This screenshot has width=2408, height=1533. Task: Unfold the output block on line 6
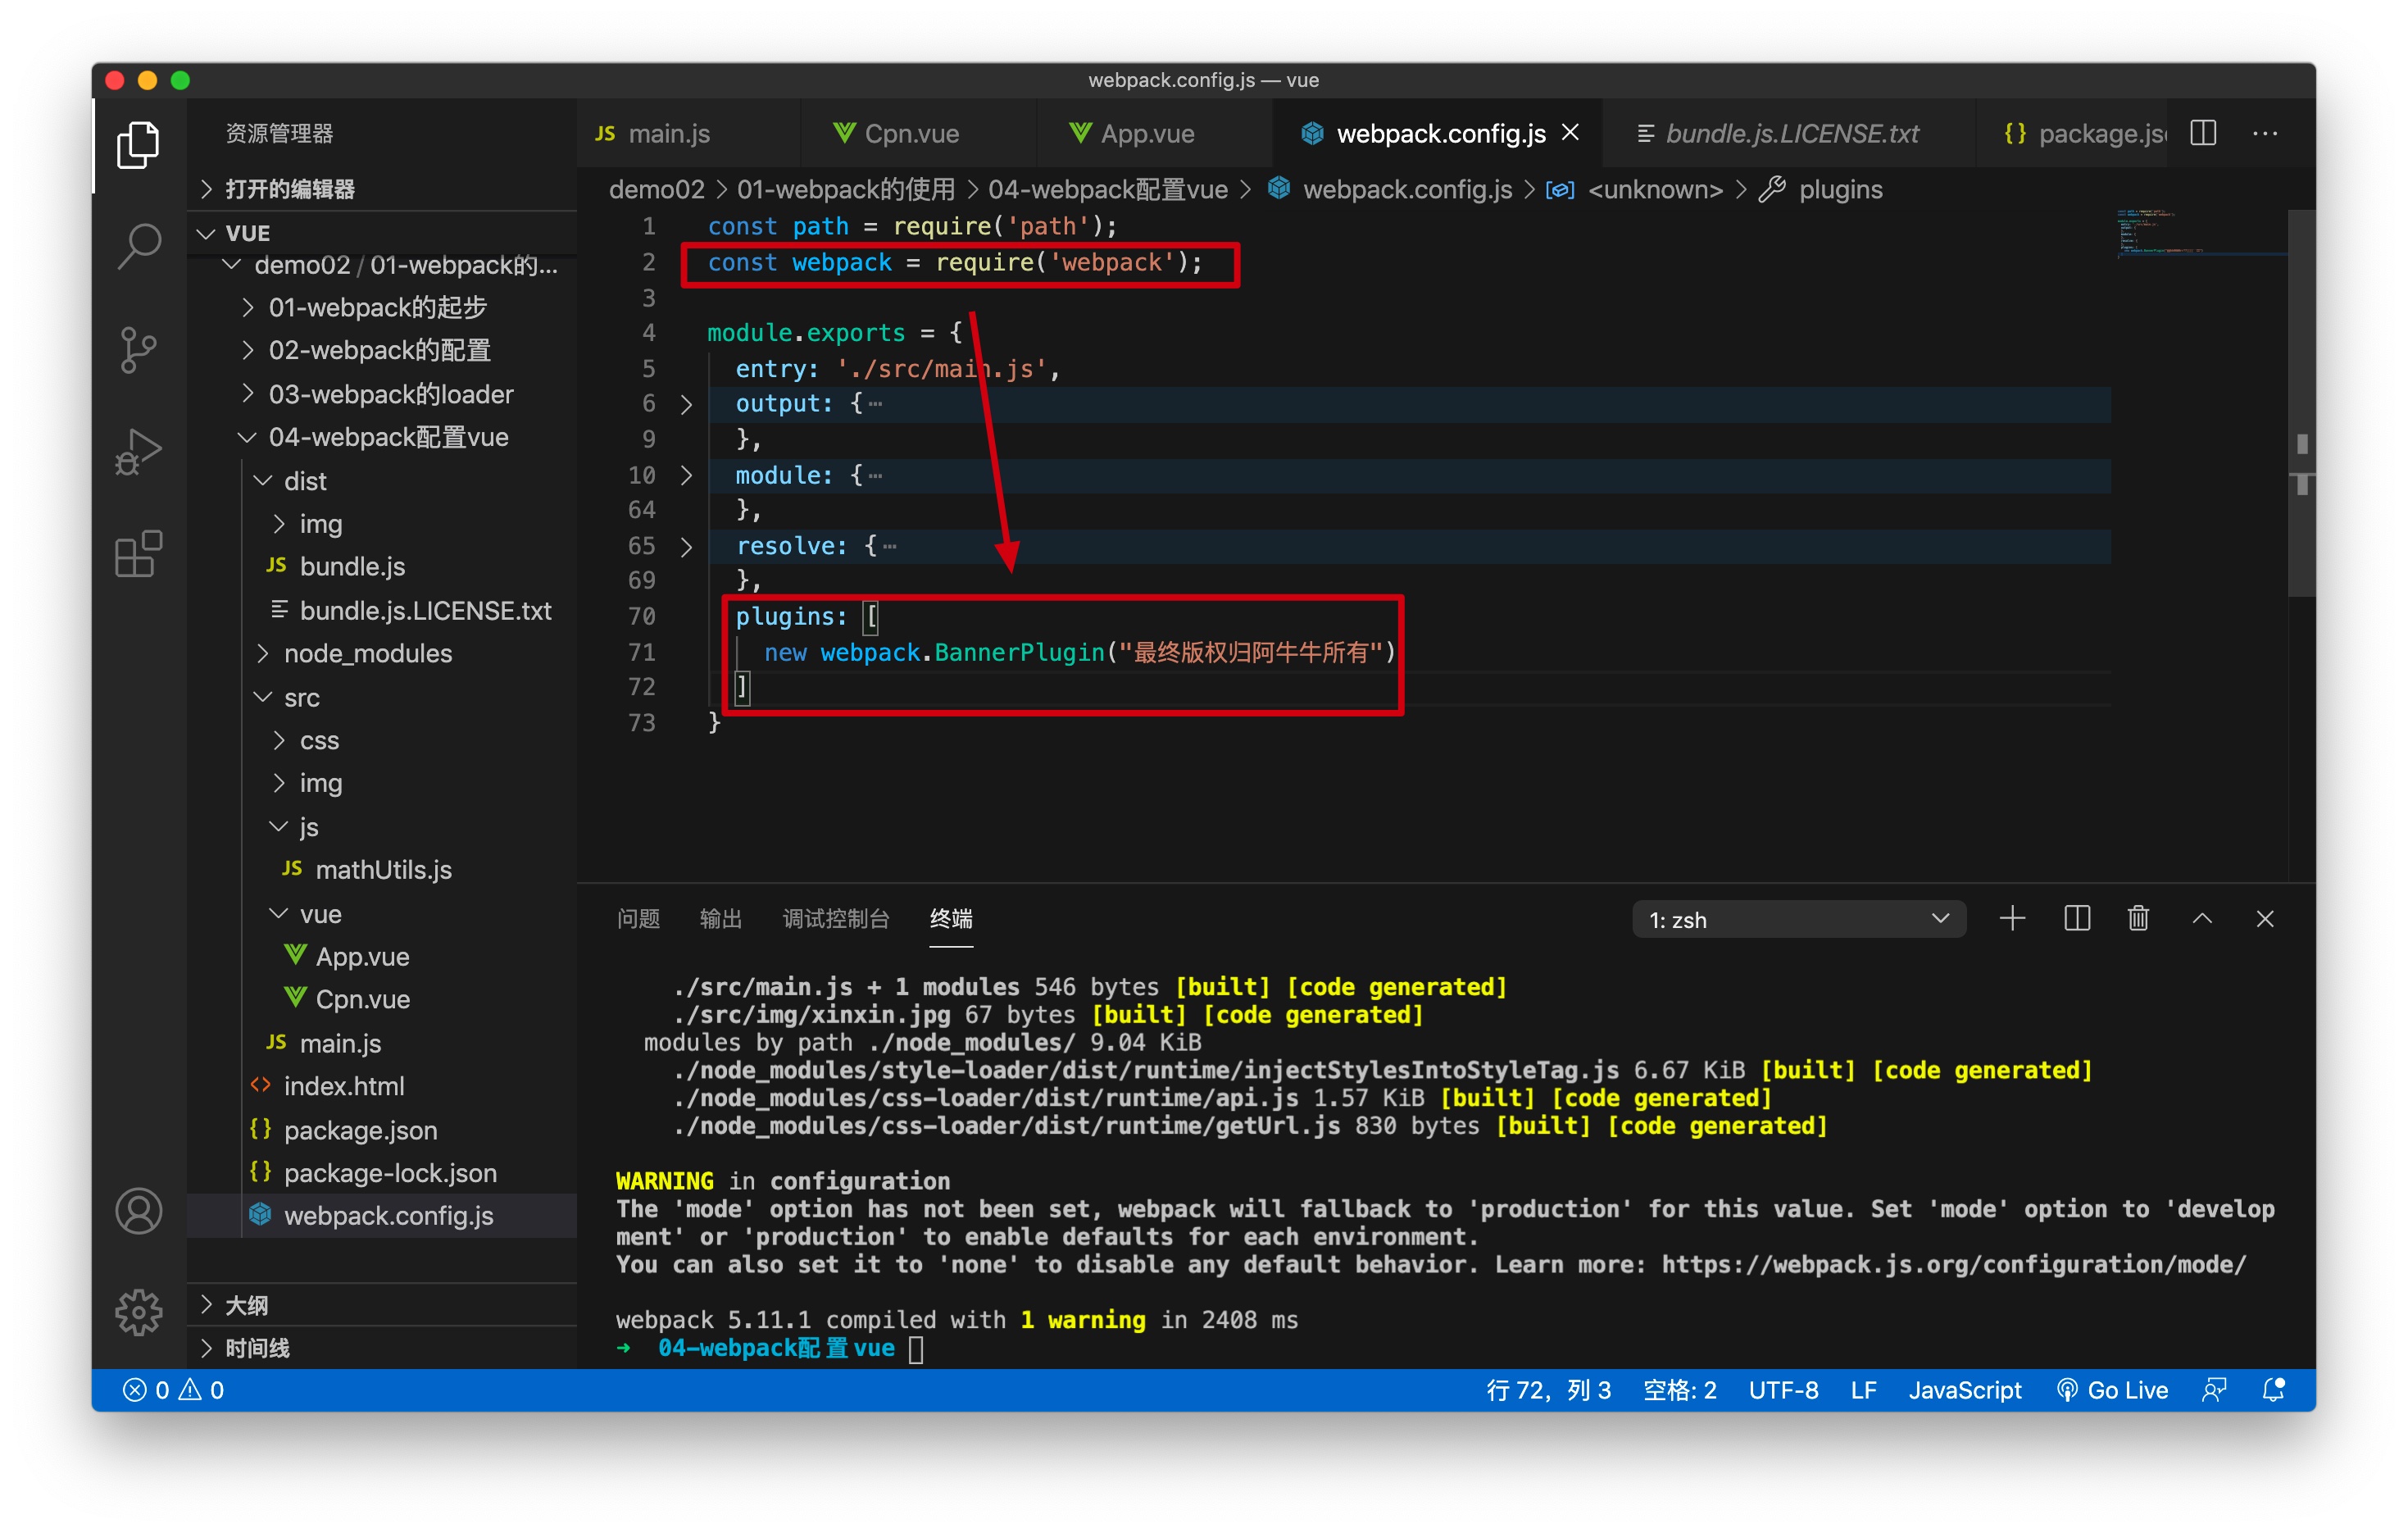pos(686,404)
